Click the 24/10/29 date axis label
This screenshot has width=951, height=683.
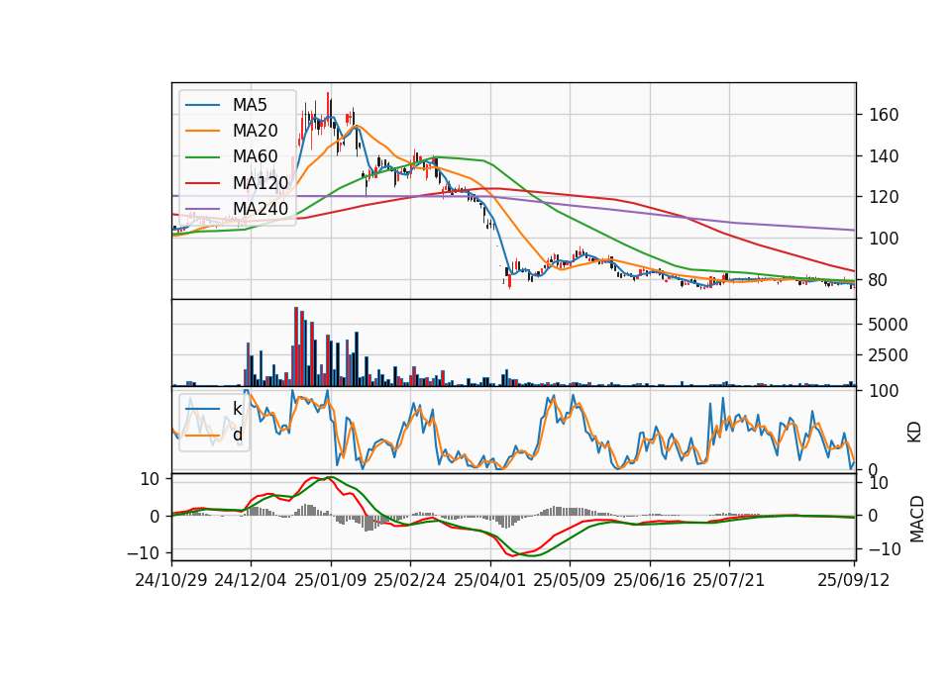tap(171, 580)
